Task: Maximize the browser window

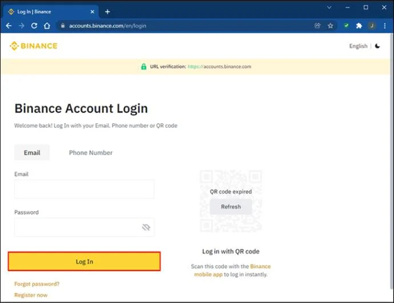Action: pyautogui.click(x=366, y=7)
